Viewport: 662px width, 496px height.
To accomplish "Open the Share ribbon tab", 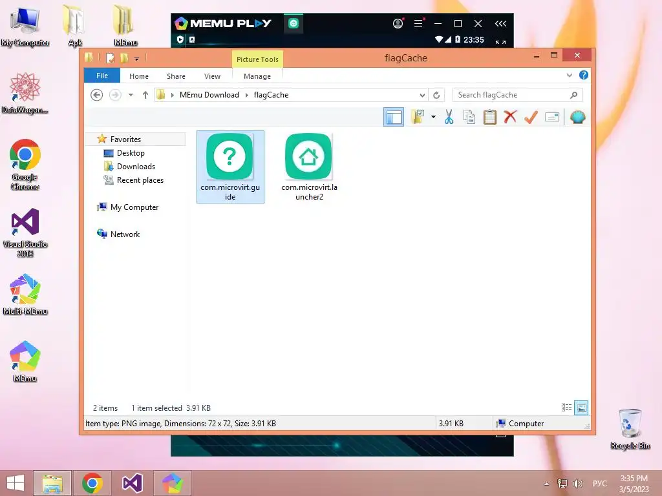I will coord(176,76).
